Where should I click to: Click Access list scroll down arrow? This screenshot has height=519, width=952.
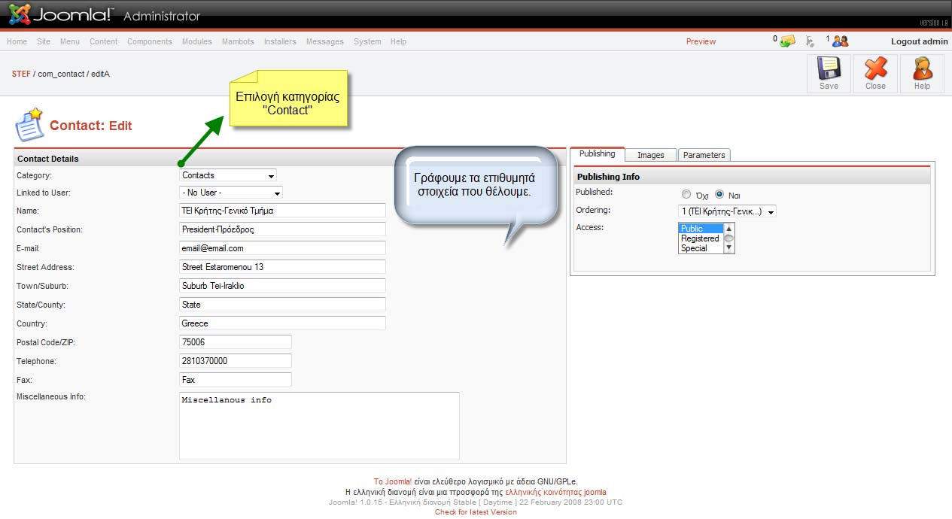pos(728,248)
